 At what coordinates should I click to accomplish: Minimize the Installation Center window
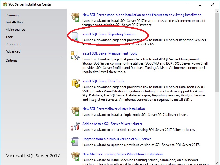187,4
